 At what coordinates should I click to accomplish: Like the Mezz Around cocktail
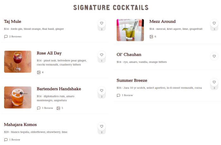pos(214,23)
